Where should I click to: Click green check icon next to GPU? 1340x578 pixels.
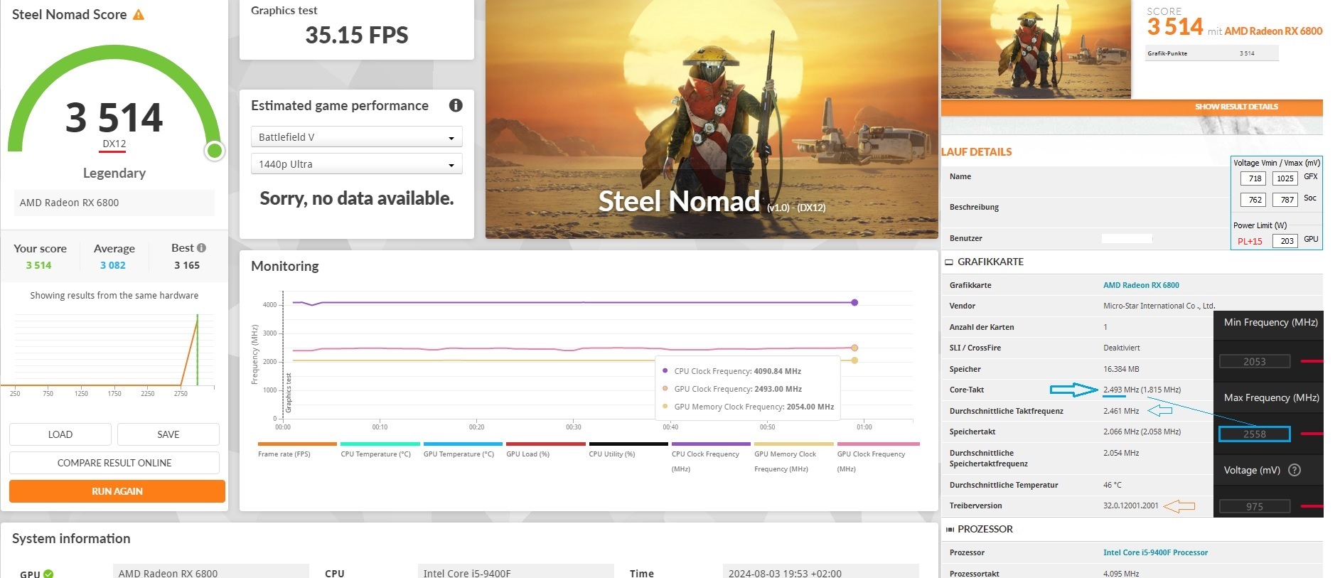(48, 574)
